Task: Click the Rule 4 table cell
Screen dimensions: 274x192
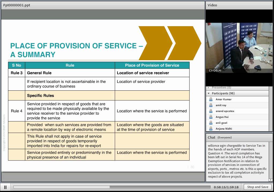Action: pyautogui.click(x=17, y=111)
